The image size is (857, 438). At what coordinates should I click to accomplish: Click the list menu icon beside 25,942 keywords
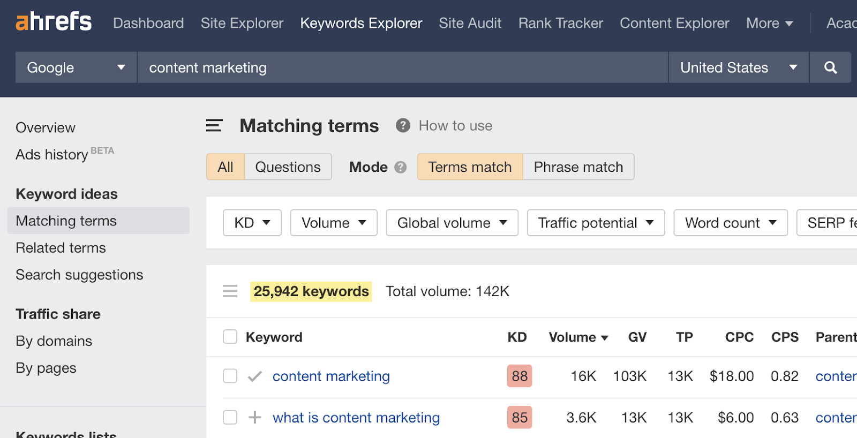(230, 291)
